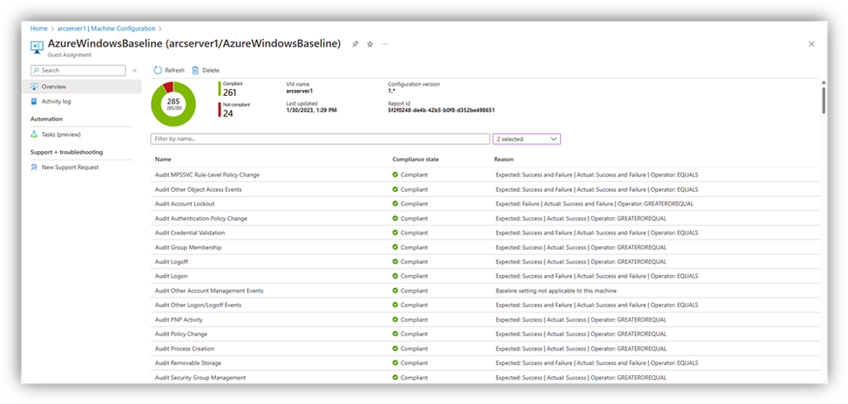
Task: Pin this blade with the pin icon
Action: pyautogui.click(x=355, y=44)
